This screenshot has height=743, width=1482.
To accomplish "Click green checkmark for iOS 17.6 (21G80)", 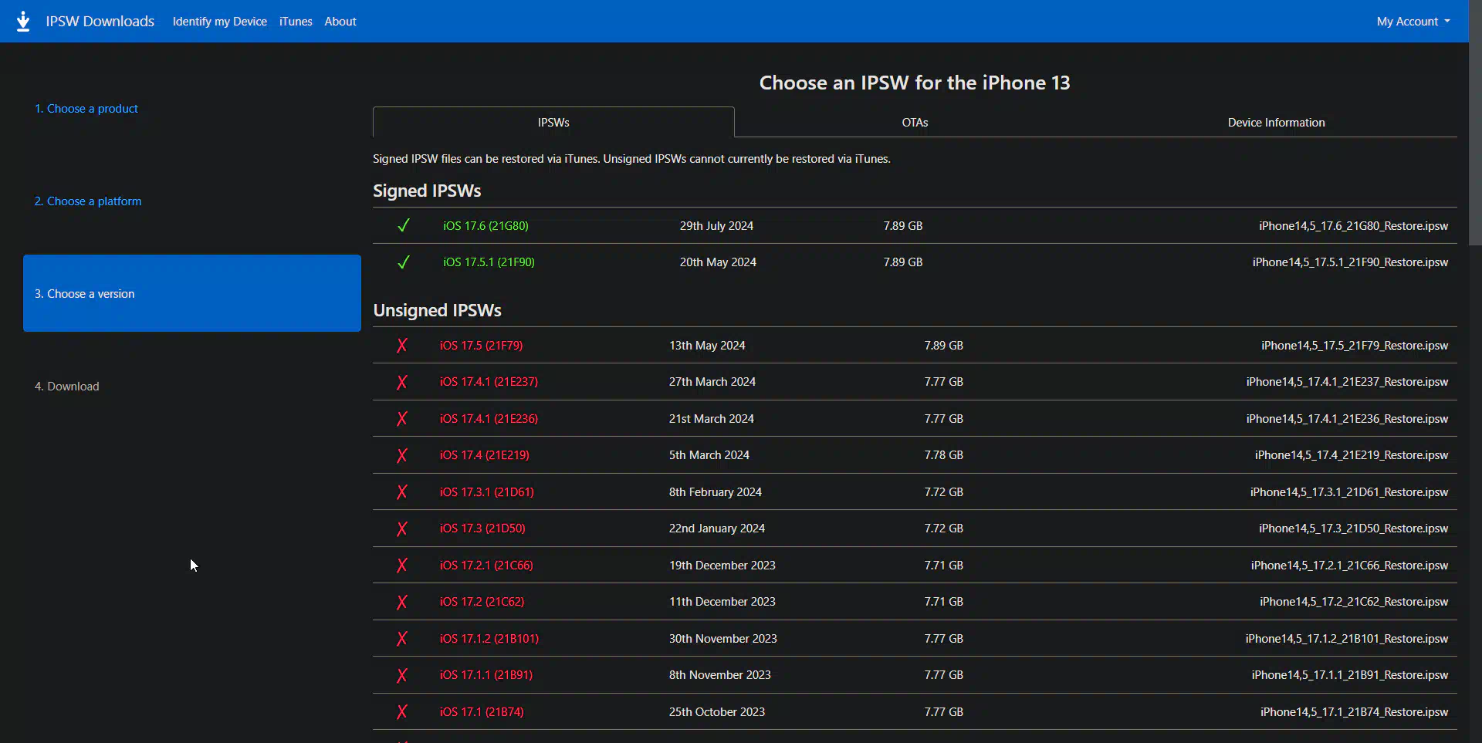I will click(403, 225).
